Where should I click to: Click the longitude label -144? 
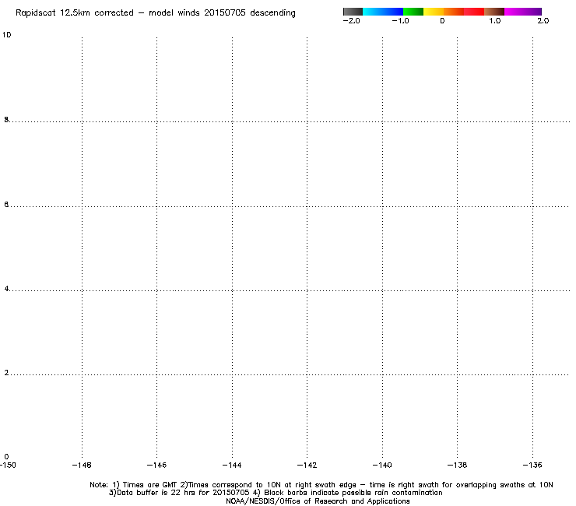click(232, 466)
